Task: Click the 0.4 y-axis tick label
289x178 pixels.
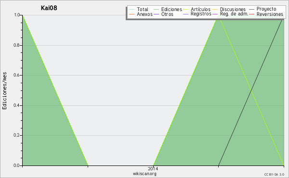Action: coord(16,105)
